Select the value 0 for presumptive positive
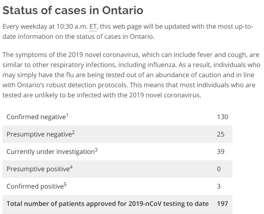264x214 pixels. pos(219,169)
